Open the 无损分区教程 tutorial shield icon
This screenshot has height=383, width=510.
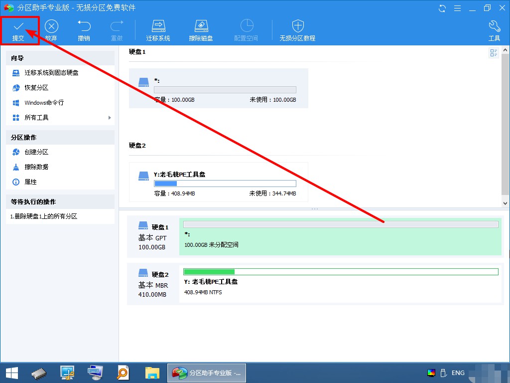click(x=298, y=26)
